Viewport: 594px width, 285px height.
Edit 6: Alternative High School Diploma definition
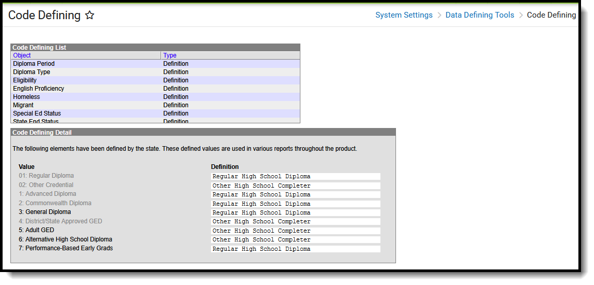pos(295,240)
